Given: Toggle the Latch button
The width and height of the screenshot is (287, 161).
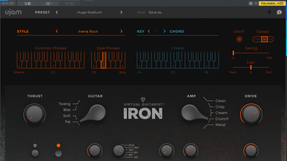Looking at the screenshot, I should (x=239, y=39).
